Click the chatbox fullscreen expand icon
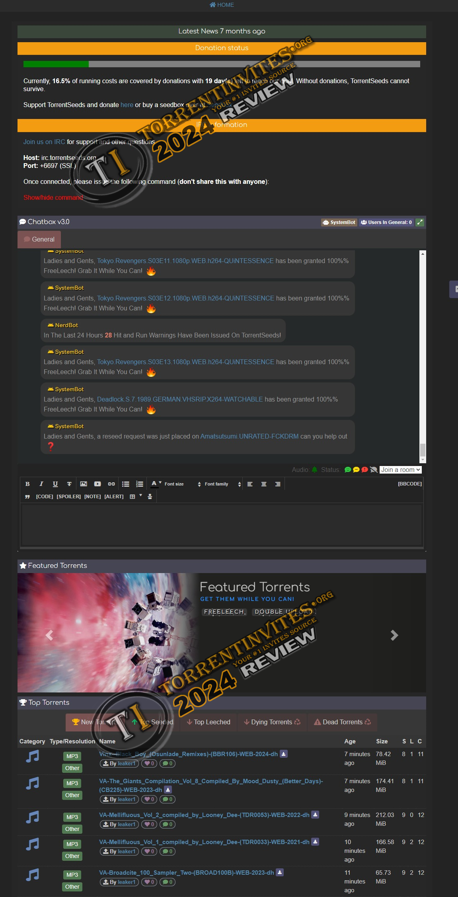The height and width of the screenshot is (897, 458). 420,222
